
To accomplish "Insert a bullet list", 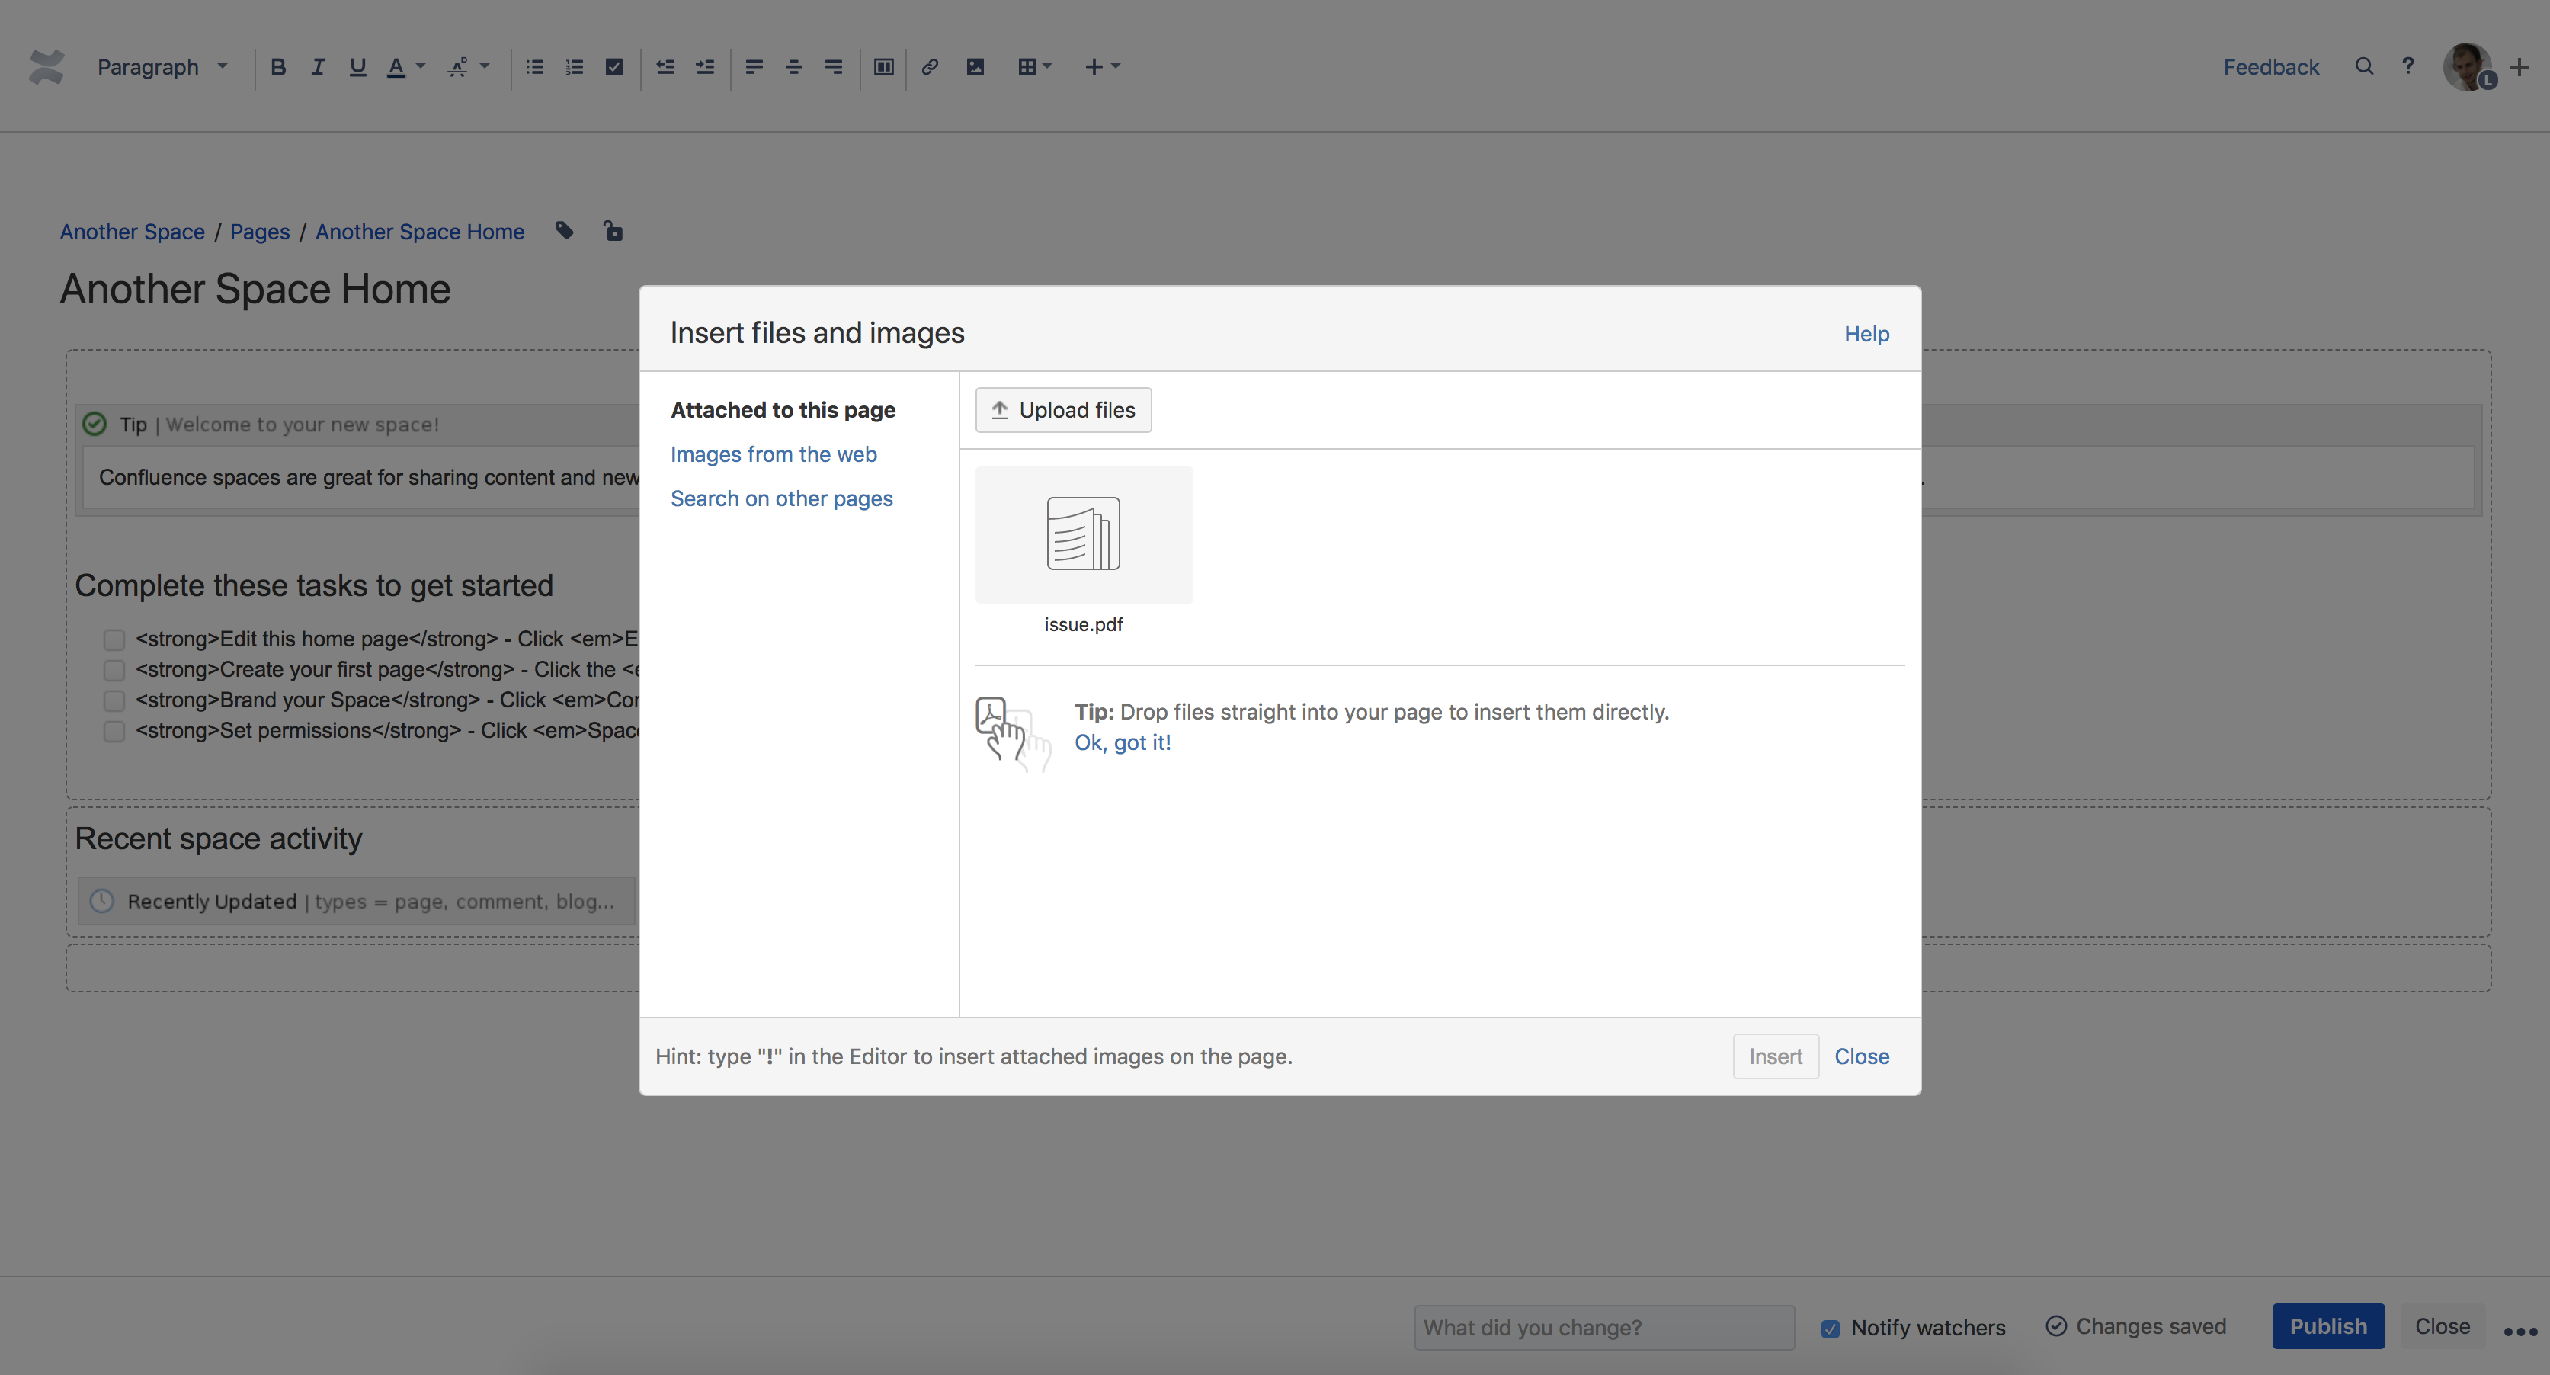I will (x=534, y=66).
